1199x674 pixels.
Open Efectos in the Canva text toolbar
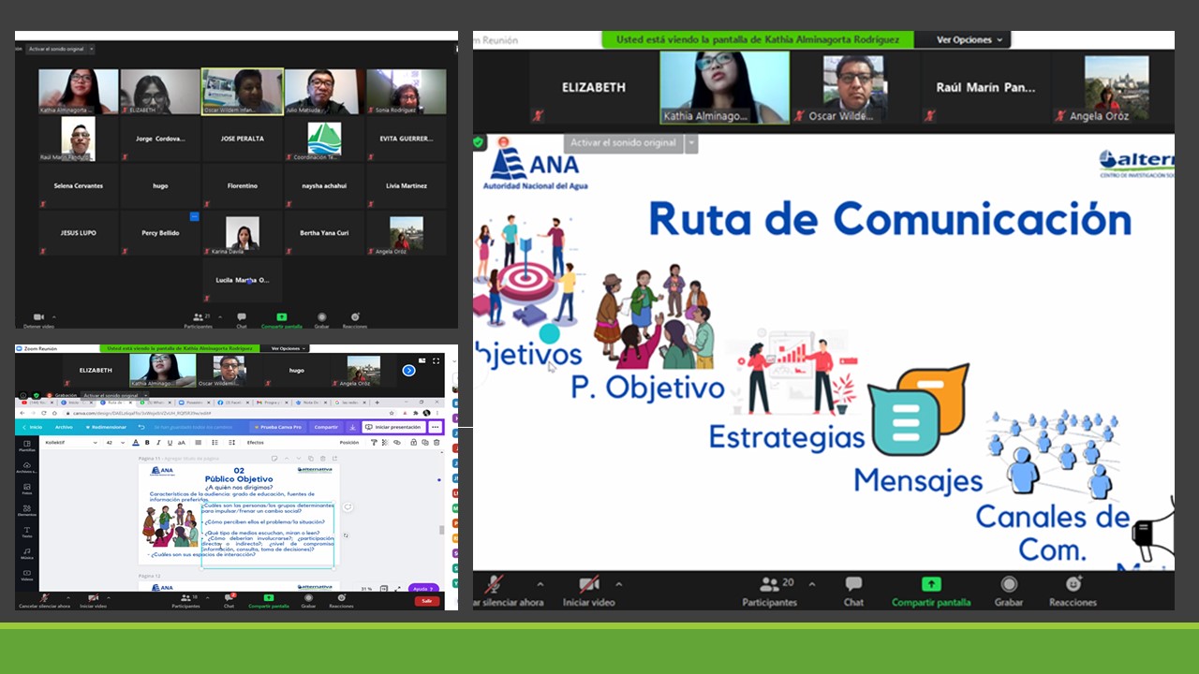click(255, 442)
